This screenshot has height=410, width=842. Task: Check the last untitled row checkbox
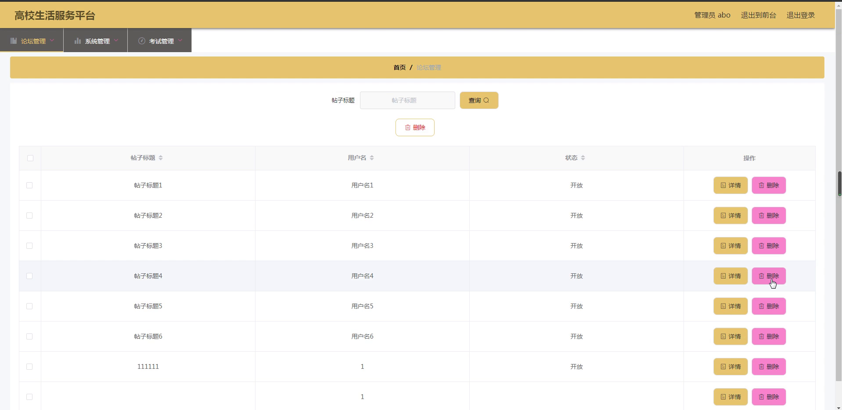[x=29, y=397]
